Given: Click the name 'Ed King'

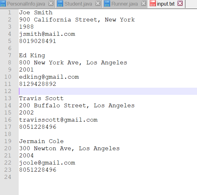Looking at the screenshot, I should pos(32,56).
